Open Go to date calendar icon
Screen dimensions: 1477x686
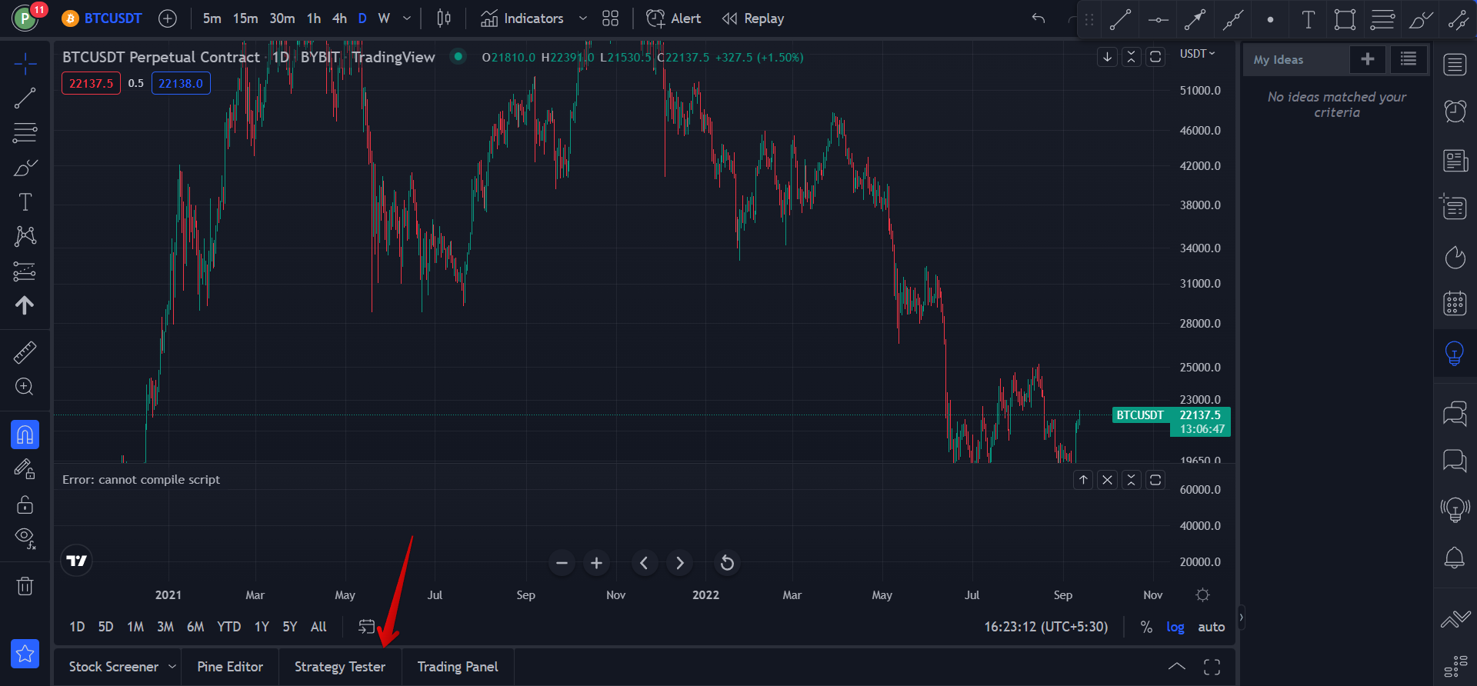coord(367,627)
